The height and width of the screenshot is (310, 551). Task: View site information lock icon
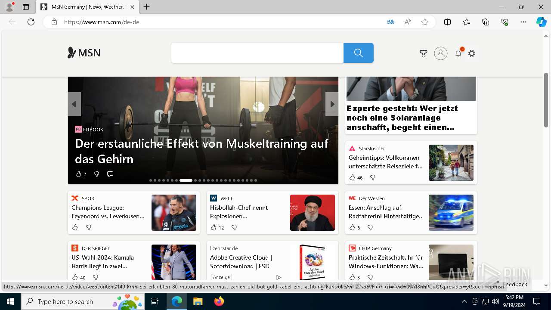(54, 22)
